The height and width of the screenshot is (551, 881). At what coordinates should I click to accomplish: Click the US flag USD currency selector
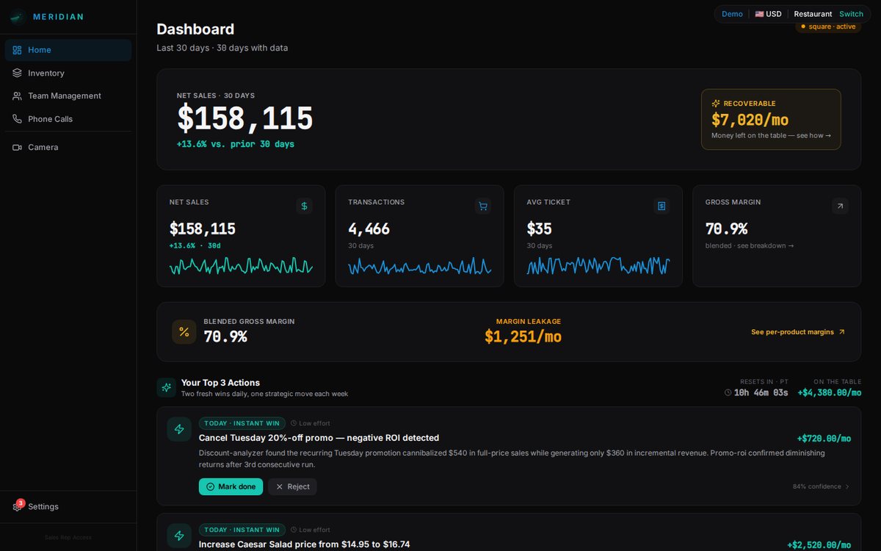click(769, 14)
